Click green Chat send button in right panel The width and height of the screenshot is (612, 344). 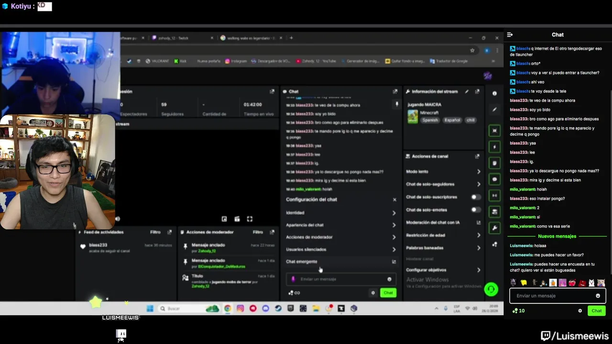point(597,311)
